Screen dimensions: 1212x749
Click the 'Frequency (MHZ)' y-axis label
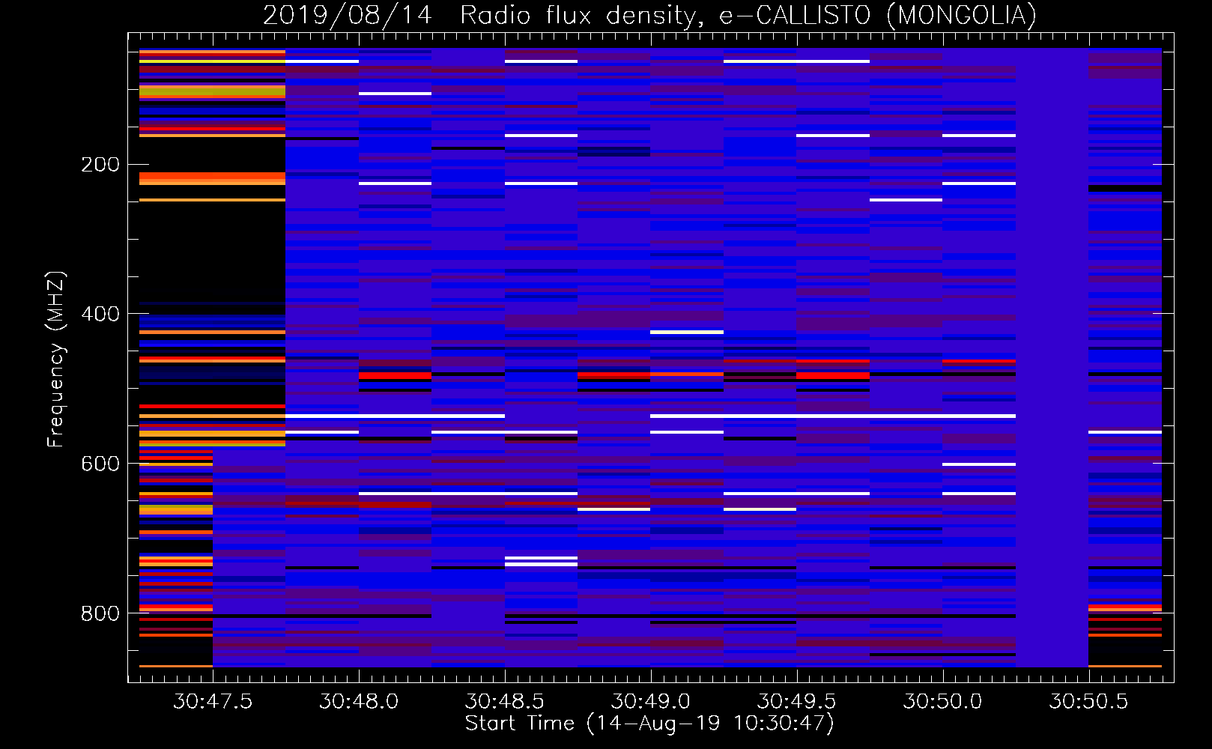(x=56, y=359)
